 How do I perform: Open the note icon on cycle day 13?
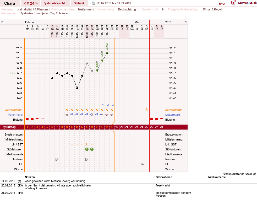(87, 159)
